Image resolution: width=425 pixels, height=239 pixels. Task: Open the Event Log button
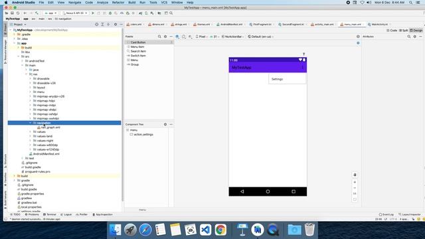click(386, 214)
